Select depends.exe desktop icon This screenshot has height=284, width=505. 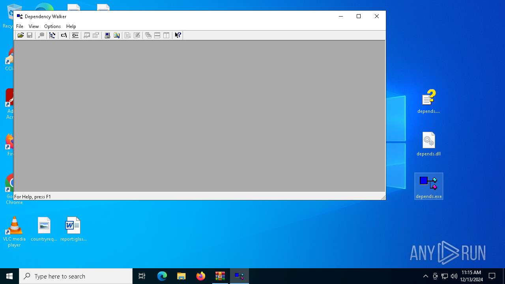(429, 187)
